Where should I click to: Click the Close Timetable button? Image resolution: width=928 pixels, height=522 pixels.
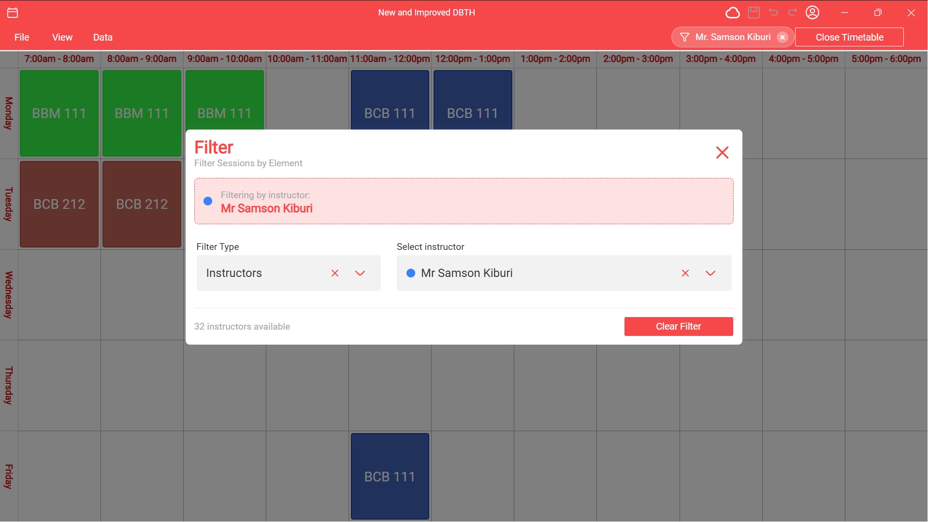coord(849,37)
